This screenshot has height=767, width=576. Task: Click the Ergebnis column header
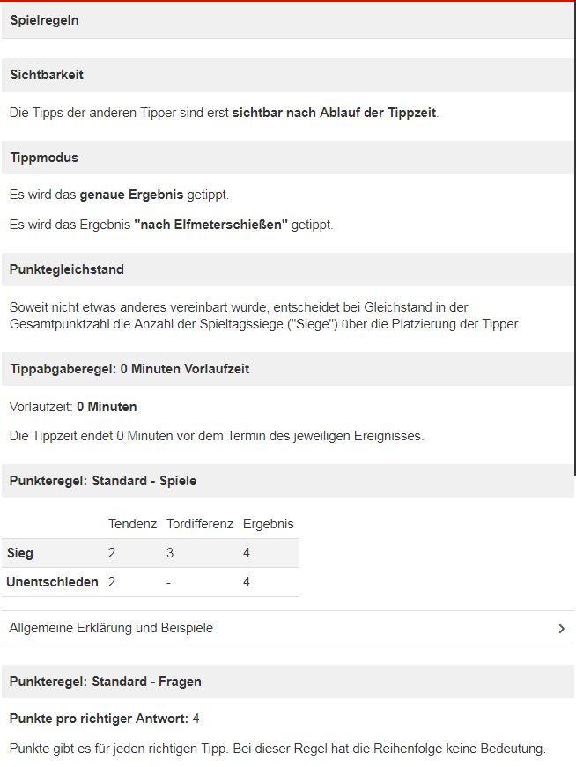[x=268, y=524]
